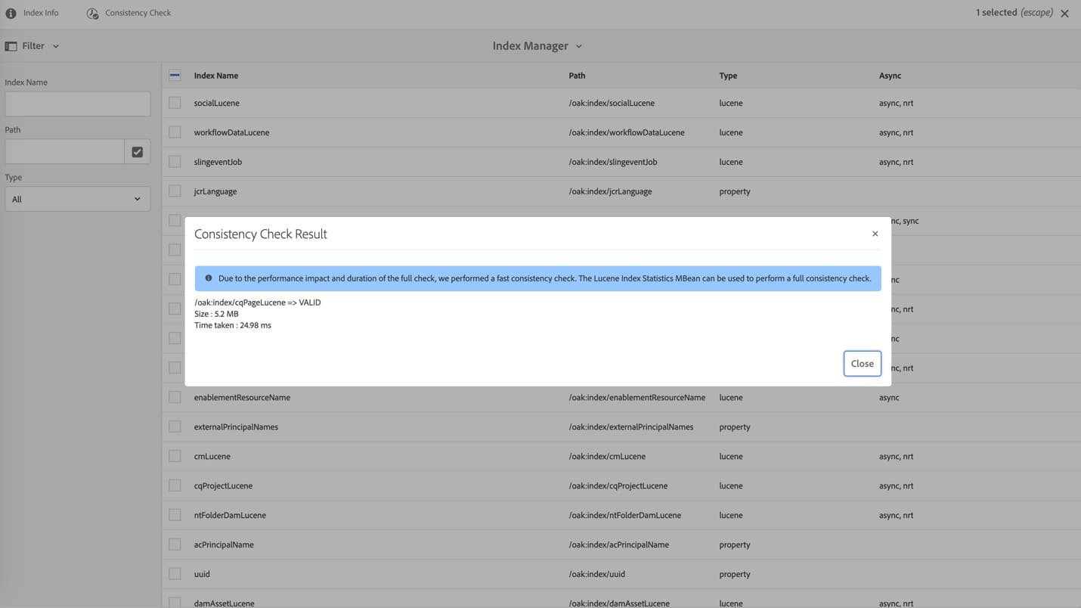This screenshot has width=1081, height=608.
Task: Click the Filter panel icon
Action: coord(12,45)
